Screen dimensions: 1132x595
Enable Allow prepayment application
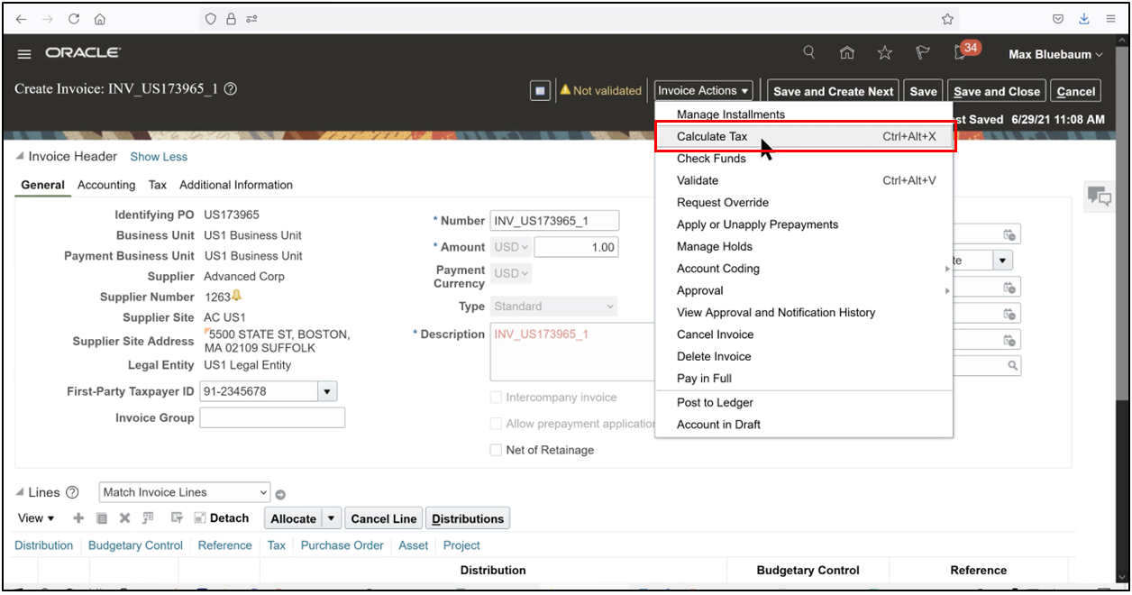tap(496, 423)
